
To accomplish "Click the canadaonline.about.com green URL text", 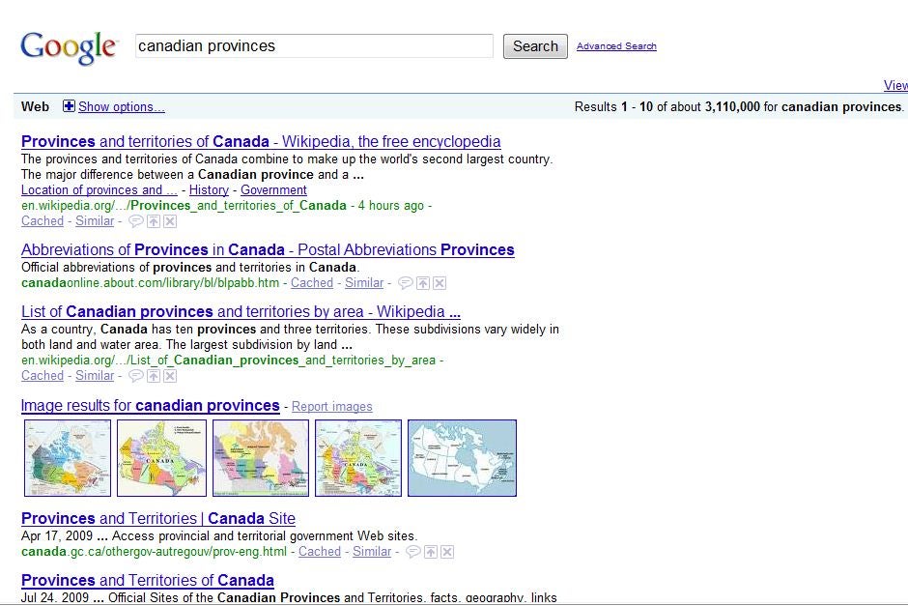I will pos(150,283).
